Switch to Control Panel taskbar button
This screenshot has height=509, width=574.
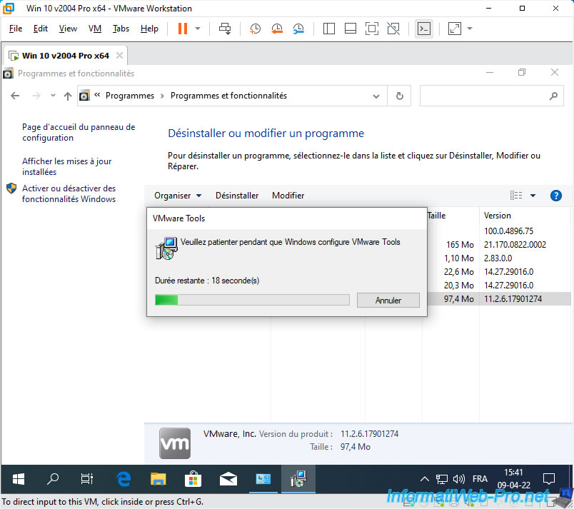(x=263, y=479)
